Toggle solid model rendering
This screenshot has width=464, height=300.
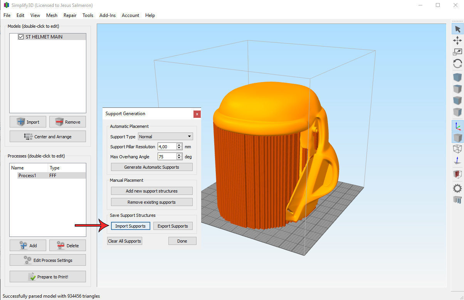(457, 137)
